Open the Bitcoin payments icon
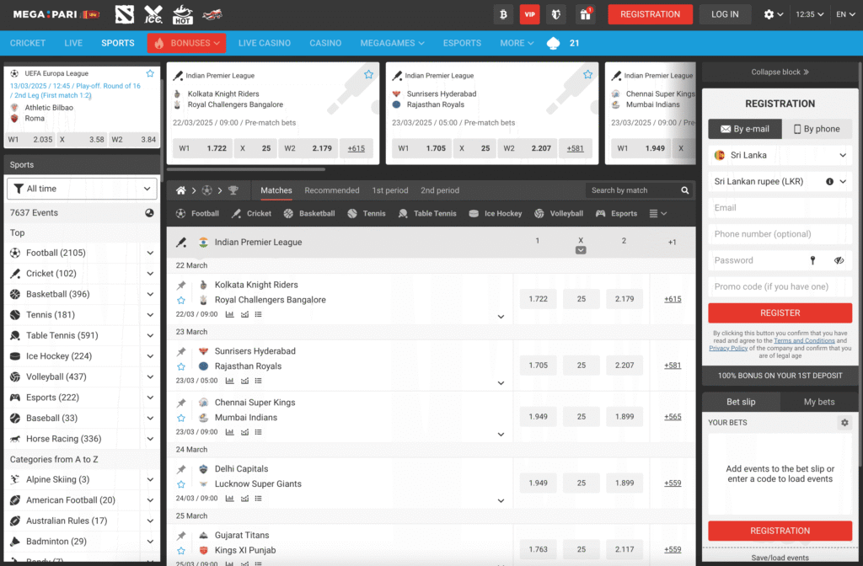The width and height of the screenshot is (863, 566). (x=504, y=14)
